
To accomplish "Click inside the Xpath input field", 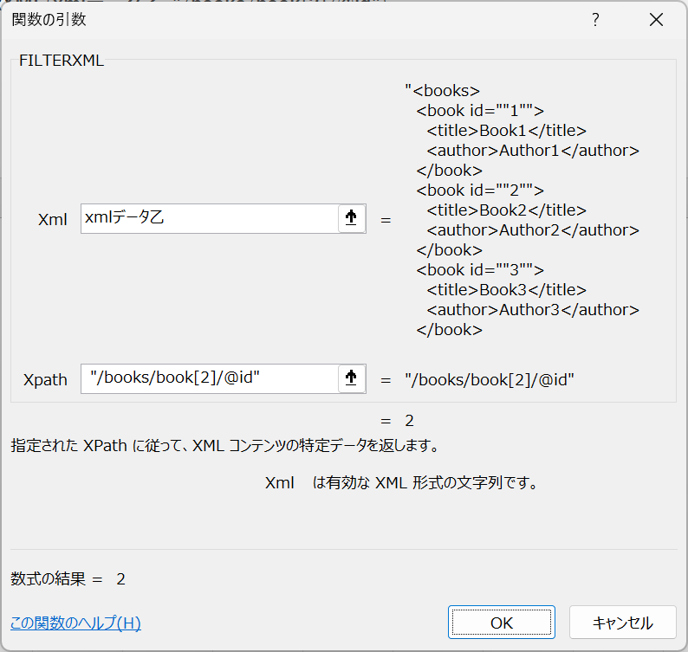I will click(x=210, y=378).
